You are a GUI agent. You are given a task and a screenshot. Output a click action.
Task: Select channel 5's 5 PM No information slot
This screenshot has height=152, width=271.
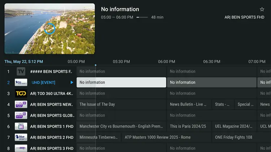tap(121, 115)
